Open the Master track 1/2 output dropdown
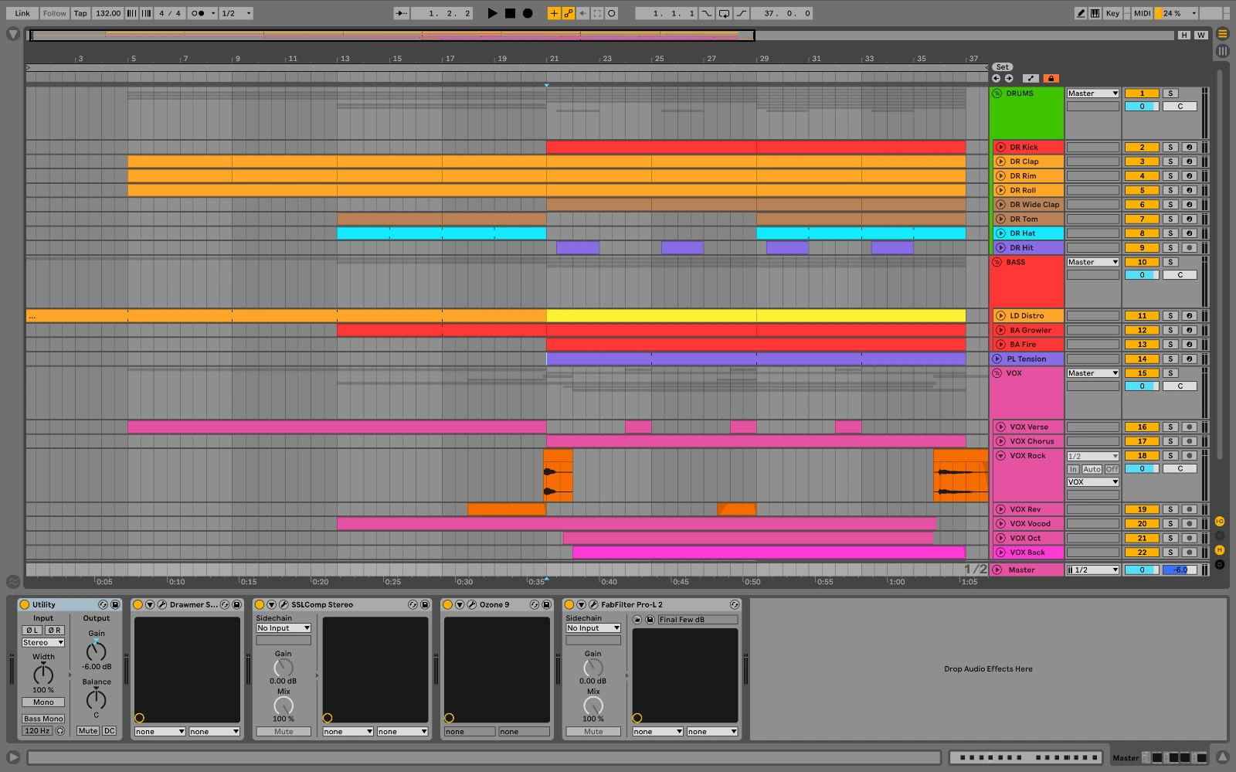Screen dimensions: 1236x772 (x=1092, y=570)
